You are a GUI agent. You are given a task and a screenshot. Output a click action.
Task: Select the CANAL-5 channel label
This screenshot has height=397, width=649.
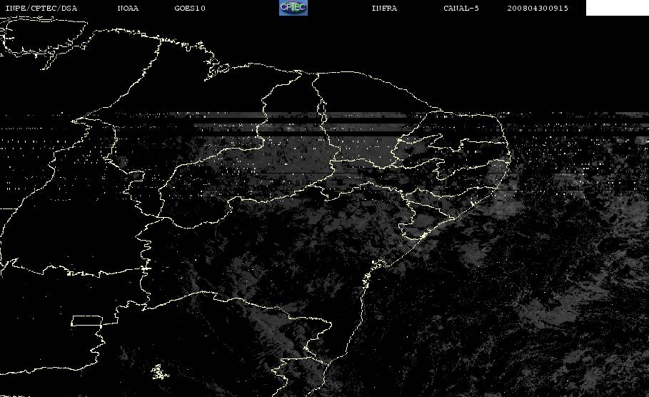tap(461, 9)
